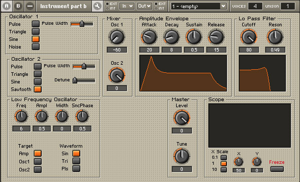Set LFO Target to Osc1
This screenshot has width=300, height=182.
[x=38, y=161]
